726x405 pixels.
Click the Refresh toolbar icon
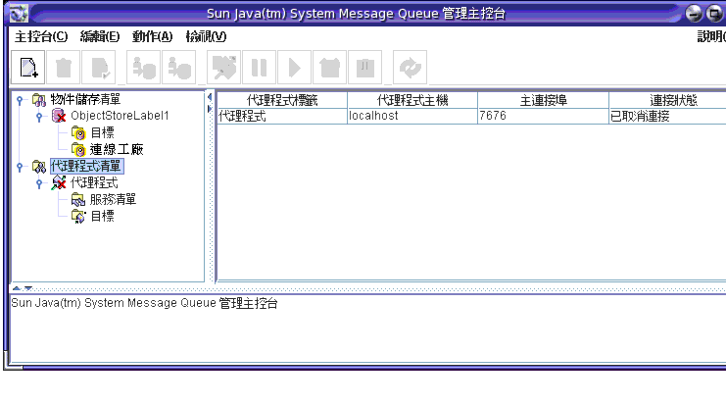(x=410, y=68)
